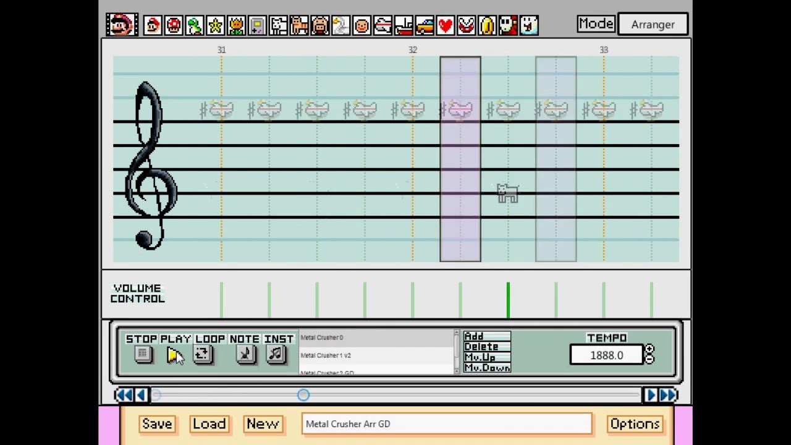Select the Swan instrument icon
The height and width of the screenshot is (445, 791).
(341, 25)
